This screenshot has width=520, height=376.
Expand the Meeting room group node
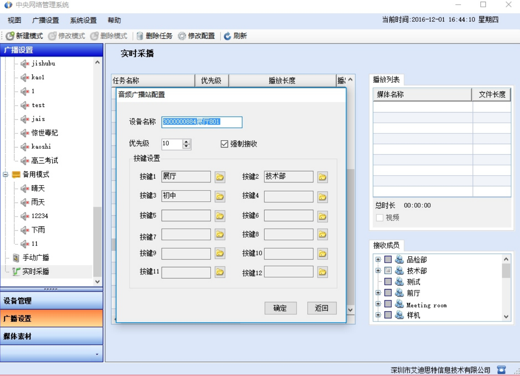pyautogui.click(x=378, y=304)
